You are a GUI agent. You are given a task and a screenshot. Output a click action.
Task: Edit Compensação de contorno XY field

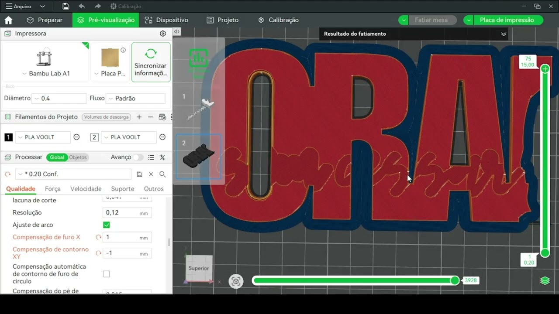click(127, 253)
